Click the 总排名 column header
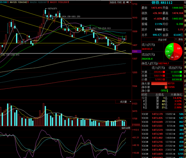186x158 pixels. 160,95
